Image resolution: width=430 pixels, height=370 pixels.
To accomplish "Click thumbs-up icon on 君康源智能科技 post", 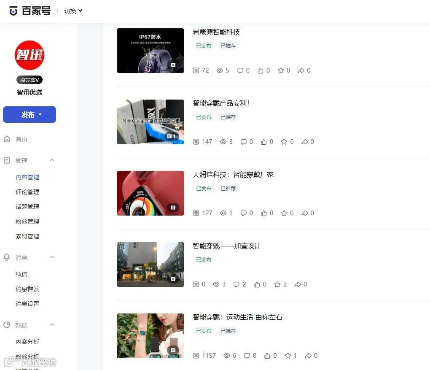I will click(260, 70).
